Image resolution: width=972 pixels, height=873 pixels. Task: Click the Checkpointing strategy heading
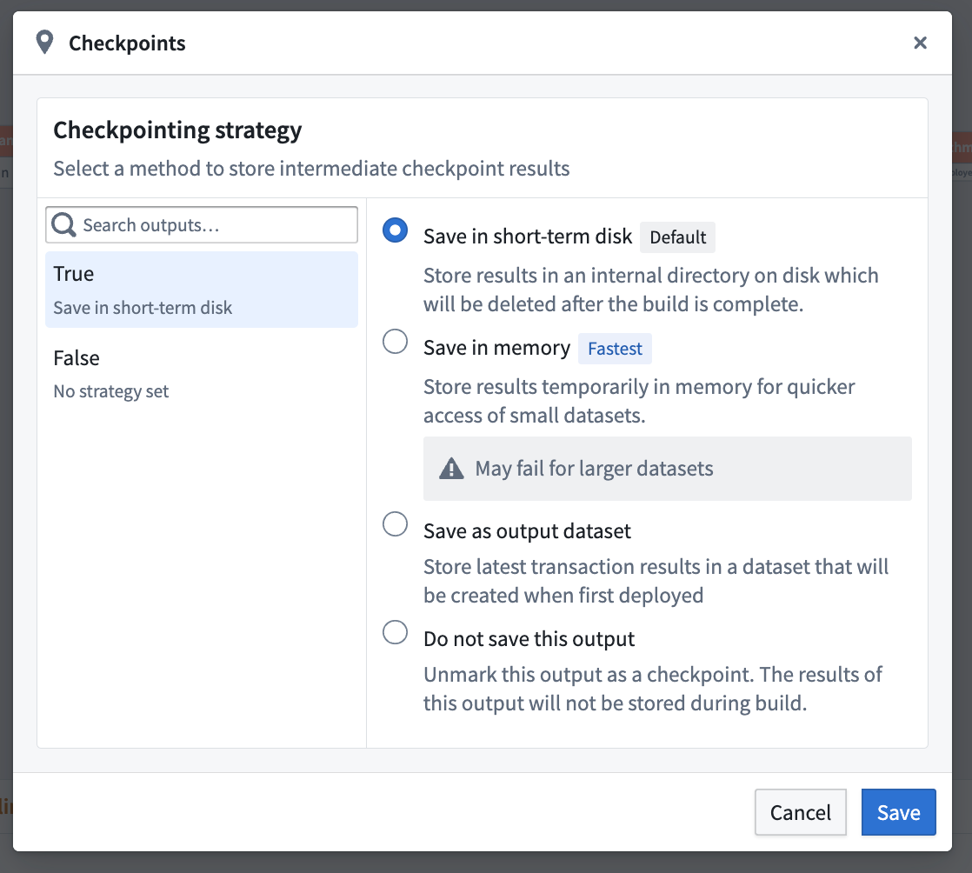[177, 130]
